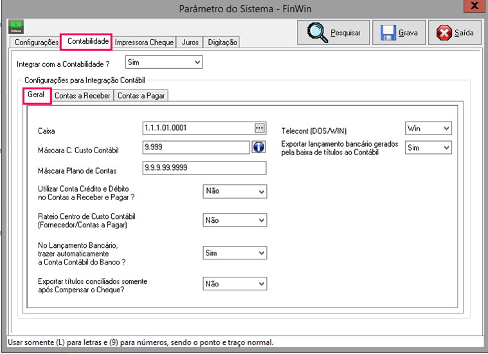Save settings with the Grava button

click(x=399, y=32)
